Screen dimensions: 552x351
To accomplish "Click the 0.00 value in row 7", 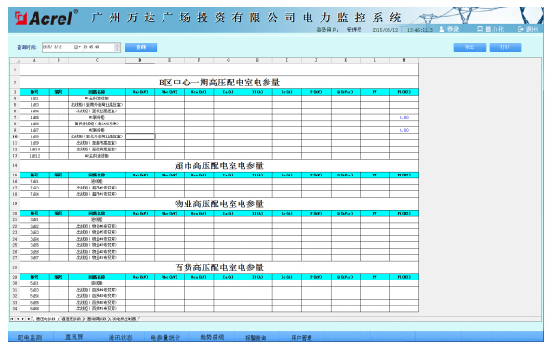I will (404, 118).
